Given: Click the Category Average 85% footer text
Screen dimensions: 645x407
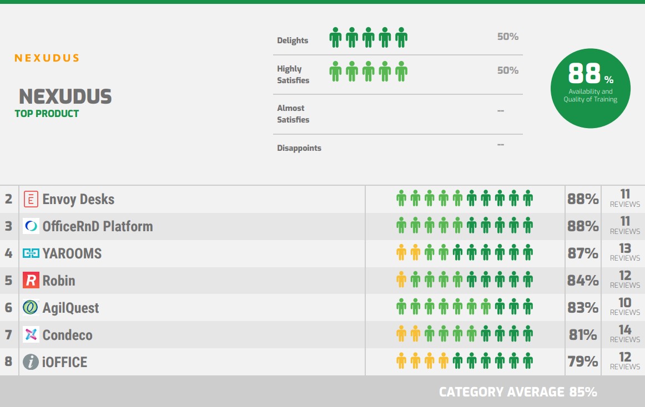Looking at the screenshot, I should pyautogui.click(x=518, y=392).
